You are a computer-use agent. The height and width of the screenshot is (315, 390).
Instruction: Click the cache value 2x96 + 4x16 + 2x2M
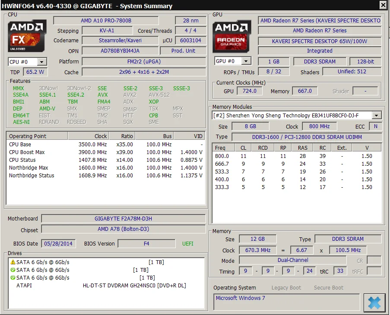click(x=144, y=72)
